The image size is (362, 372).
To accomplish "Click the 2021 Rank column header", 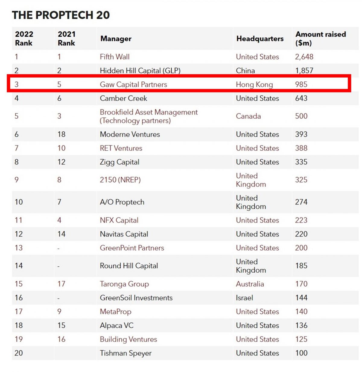I will click(x=67, y=39).
